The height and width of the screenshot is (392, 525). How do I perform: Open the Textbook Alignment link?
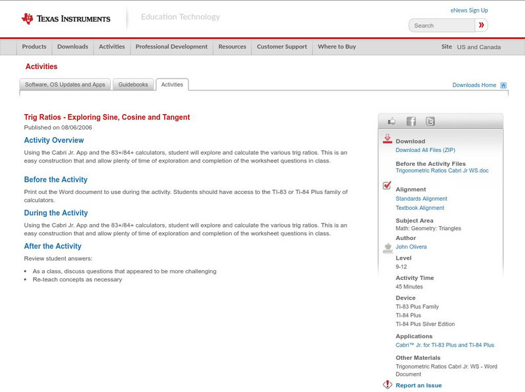420,208
